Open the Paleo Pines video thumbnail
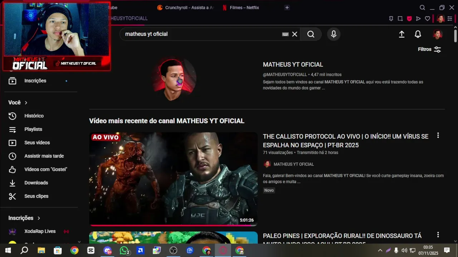458x257 pixels. [173, 238]
